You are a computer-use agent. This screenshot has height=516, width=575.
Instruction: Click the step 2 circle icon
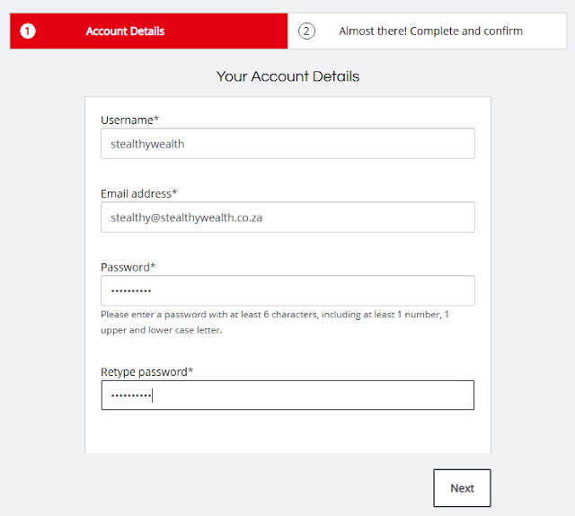[307, 31]
